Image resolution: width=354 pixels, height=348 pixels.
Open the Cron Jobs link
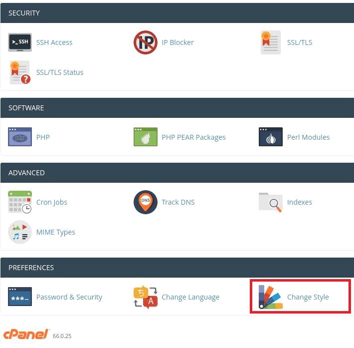(52, 202)
